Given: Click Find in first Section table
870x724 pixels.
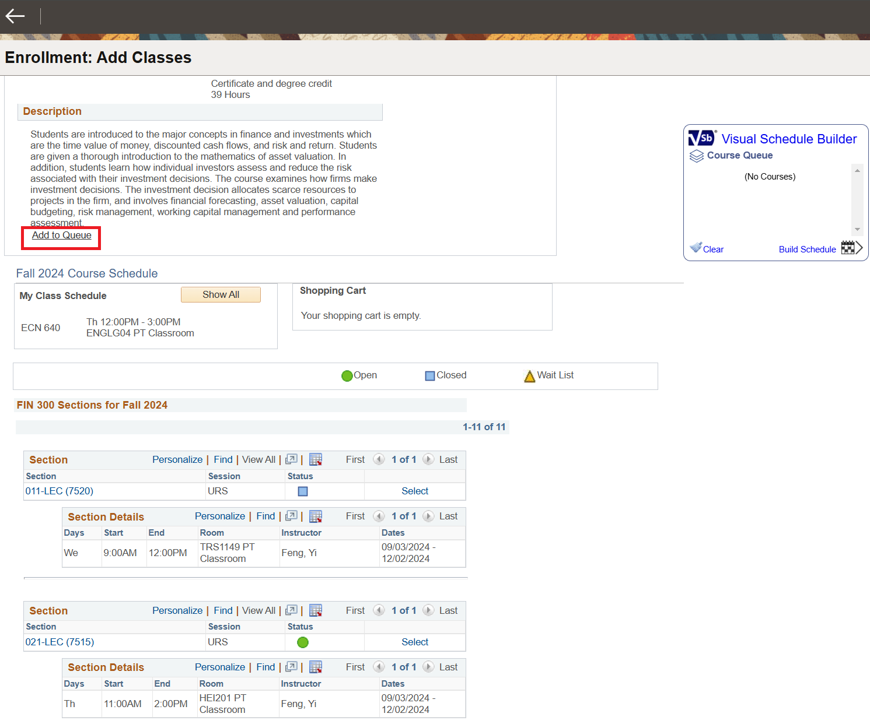Looking at the screenshot, I should pyautogui.click(x=223, y=460).
